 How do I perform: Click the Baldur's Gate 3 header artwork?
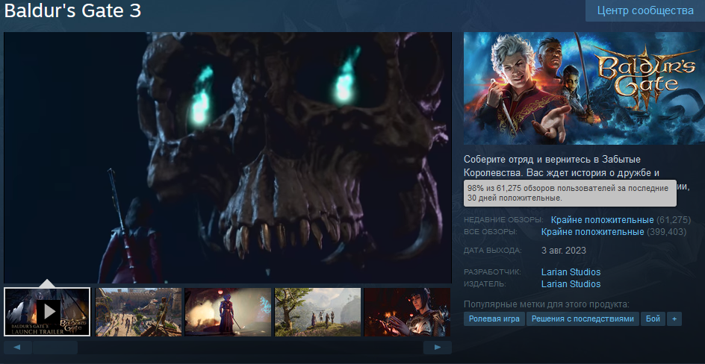[x=584, y=89]
